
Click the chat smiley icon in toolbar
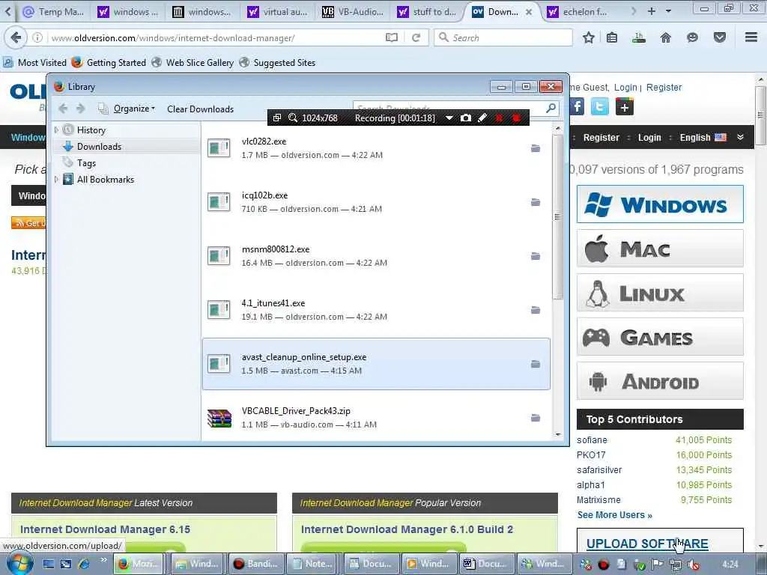coord(692,37)
